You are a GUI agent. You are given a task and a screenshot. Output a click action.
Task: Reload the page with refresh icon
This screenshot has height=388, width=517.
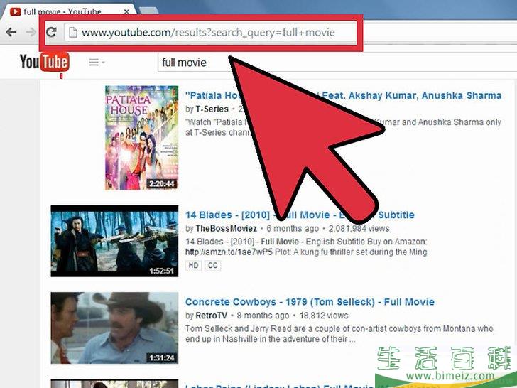[51, 32]
